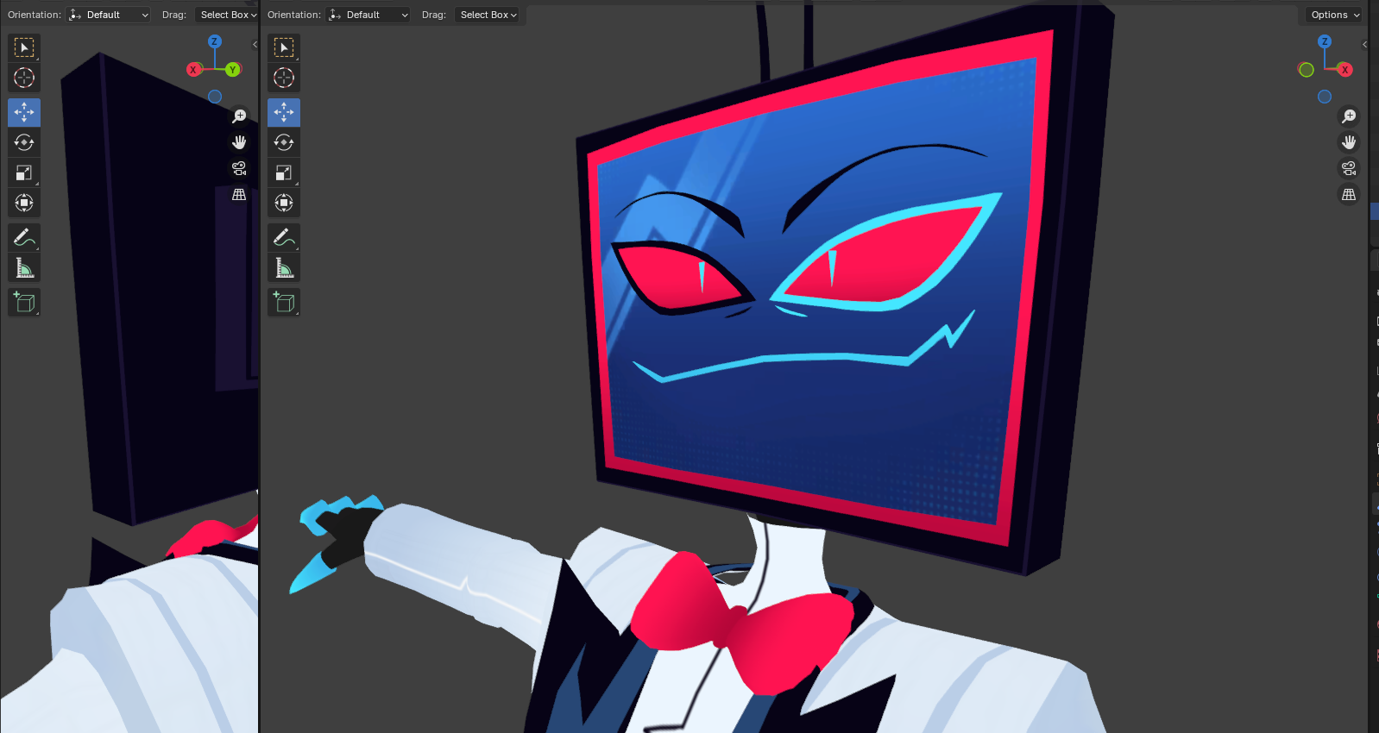Activate the Move tool in right viewport

284,112
